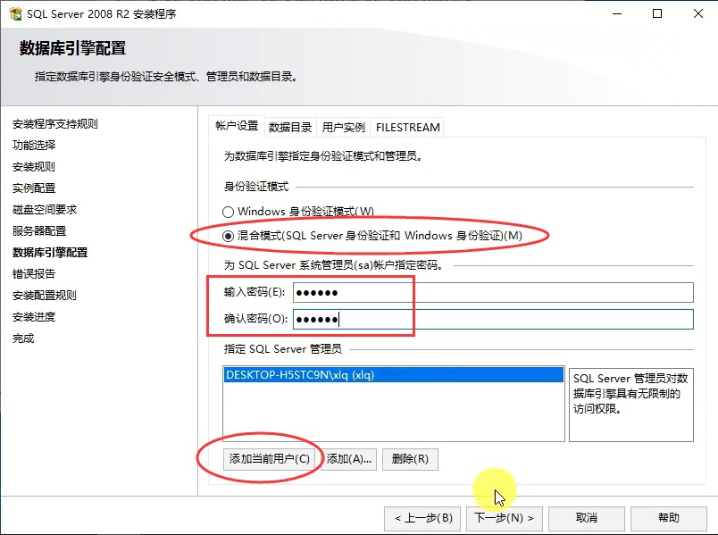Screen dimensions: 718x535
Task: Click 服务器配置 step in sidebar
Action: 39,230
